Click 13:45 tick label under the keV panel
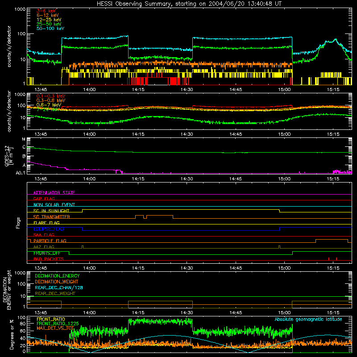 (x=41, y=90)
